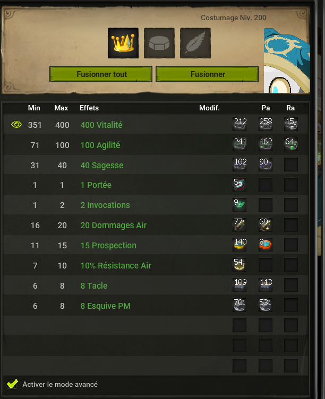
Task: Click the Modif. column header
Action: click(209, 108)
